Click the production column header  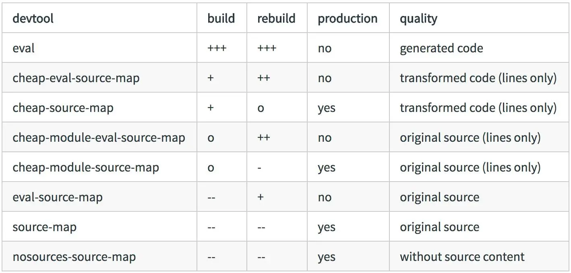coord(348,19)
